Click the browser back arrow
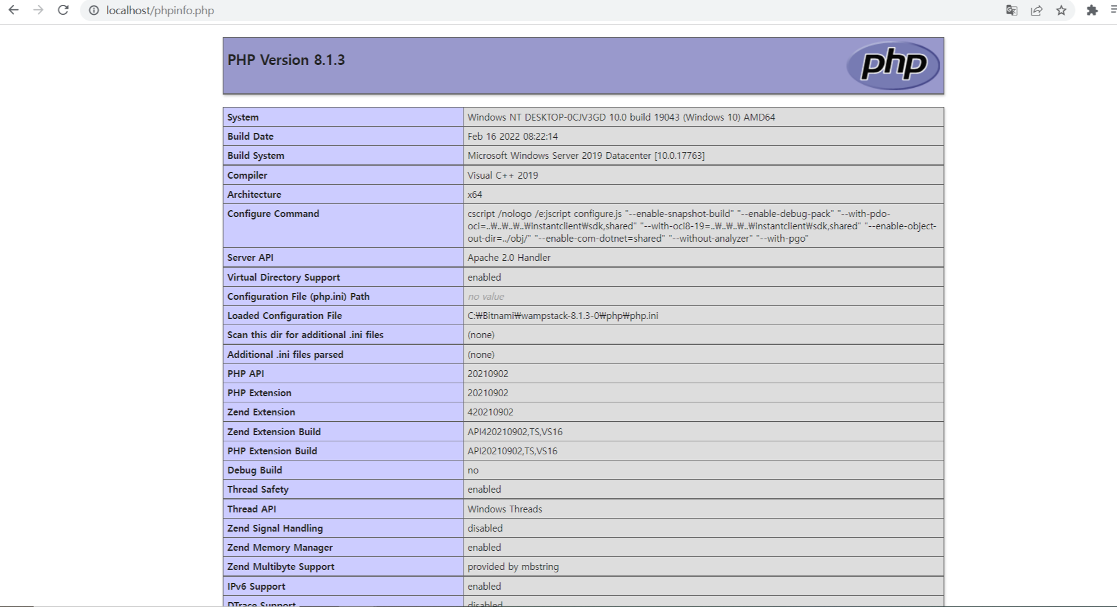The width and height of the screenshot is (1117, 607). [x=14, y=11]
